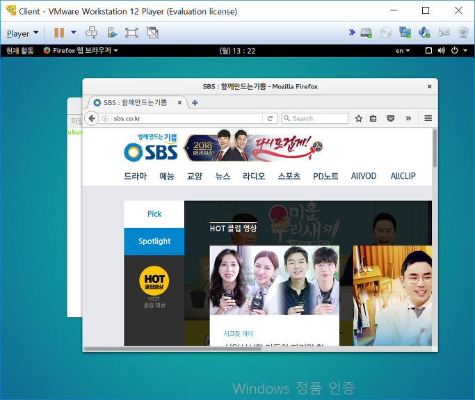Click the VMware removable device transfer icon

(112, 33)
